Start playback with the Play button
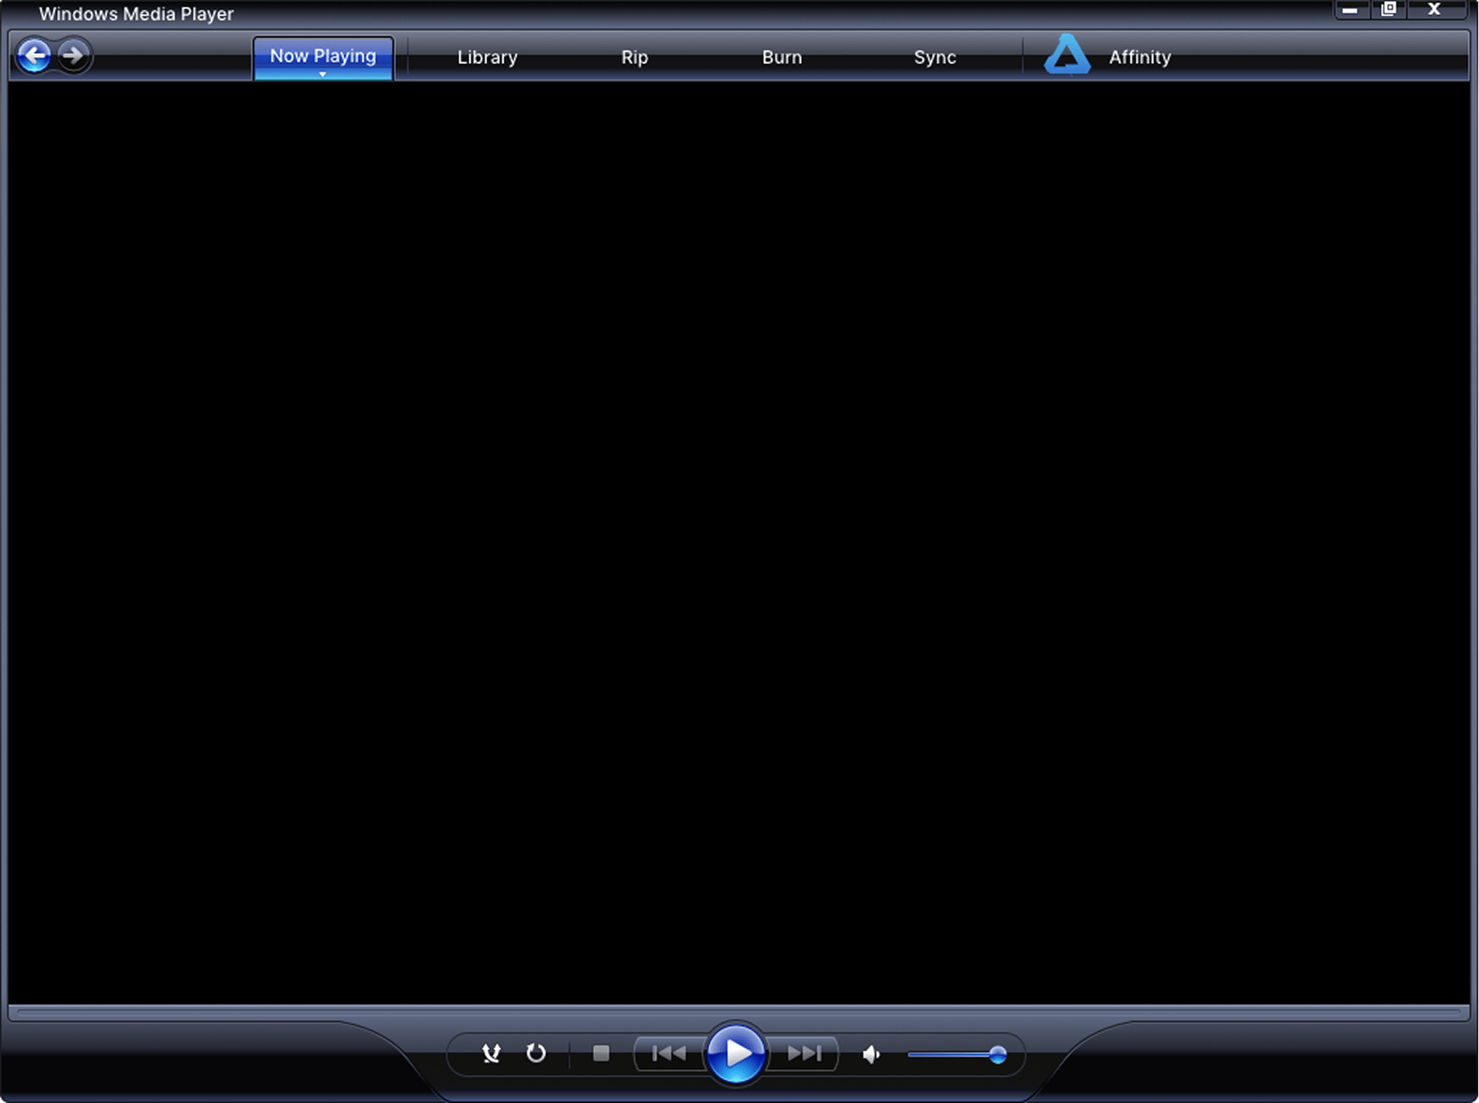 [735, 1054]
